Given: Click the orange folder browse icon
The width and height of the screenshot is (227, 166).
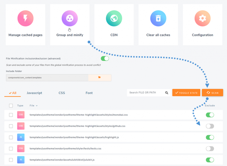Looking at the screenshot, I should [x=99, y=77].
